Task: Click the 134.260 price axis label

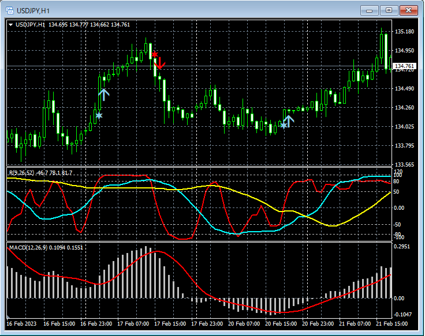Action: tap(404, 107)
